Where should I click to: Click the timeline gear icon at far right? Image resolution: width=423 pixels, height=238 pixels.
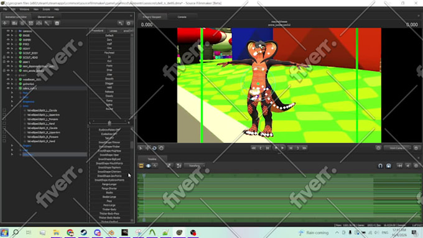point(416,166)
